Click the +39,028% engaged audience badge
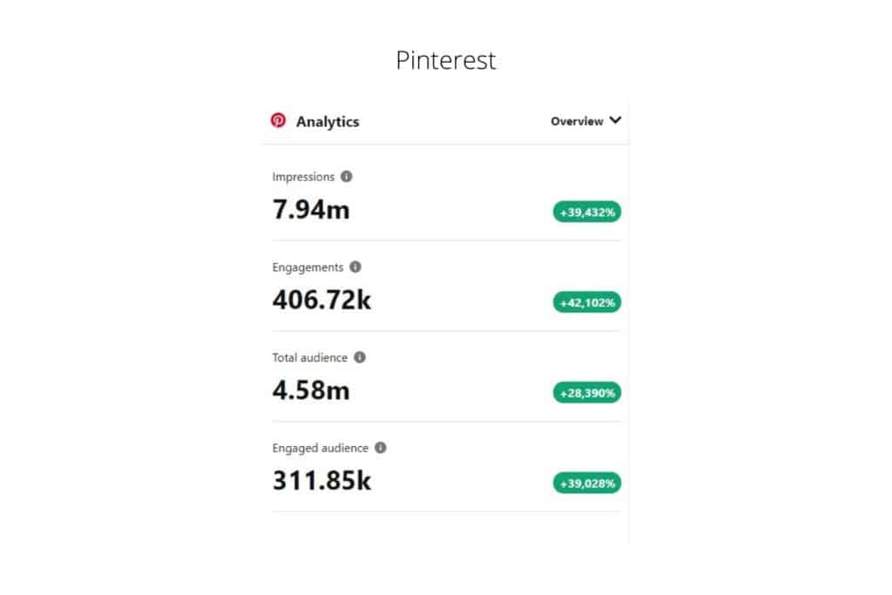Image resolution: width=892 pixels, height=595 pixels. (587, 483)
